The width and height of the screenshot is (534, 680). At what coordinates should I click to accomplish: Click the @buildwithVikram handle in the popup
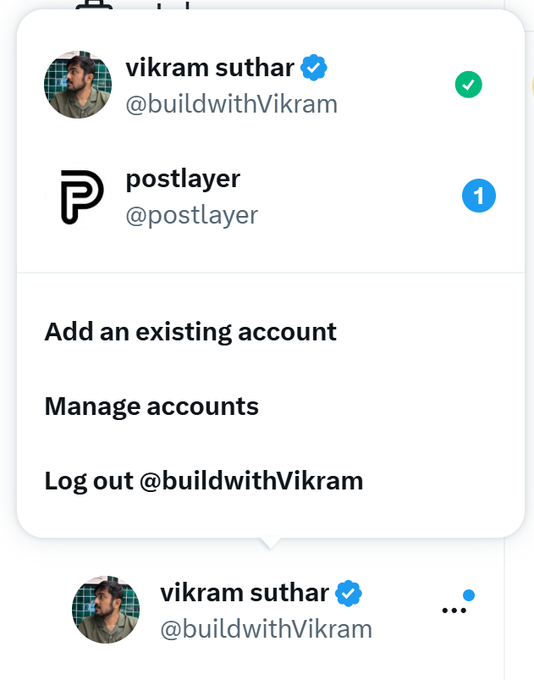tap(231, 104)
